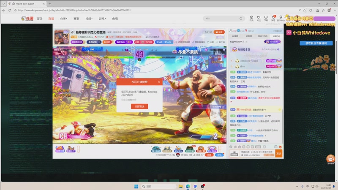
Task: Expand gift list with the right arrow
Action: pyautogui.click(x=220, y=149)
